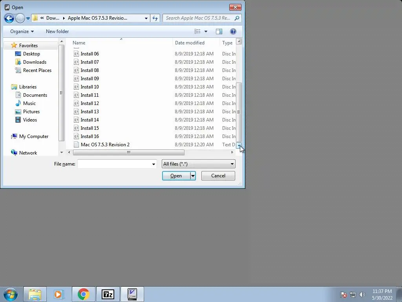The image size is (402, 302).
Task: Click the Documents library icon
Action: pyautogui.click(x=18, y=95)
